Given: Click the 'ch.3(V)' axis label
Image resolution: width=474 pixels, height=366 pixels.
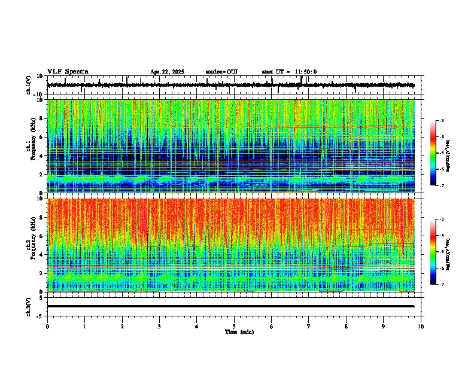Looking at the screenshot, I should pyautogui.click(x=29, y=307).
